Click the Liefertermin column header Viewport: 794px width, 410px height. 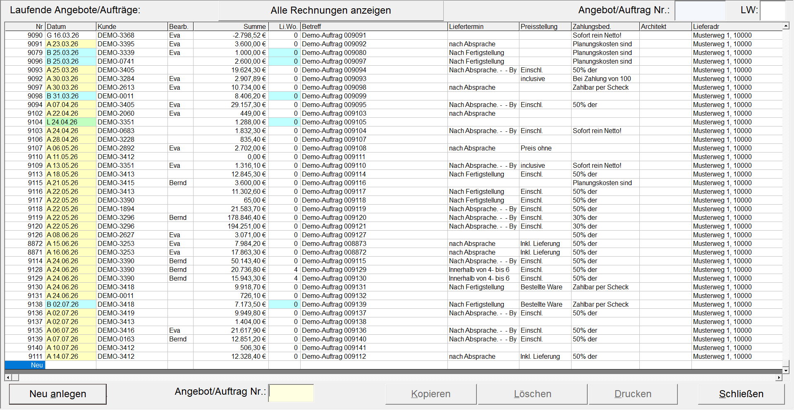[483, 26]
